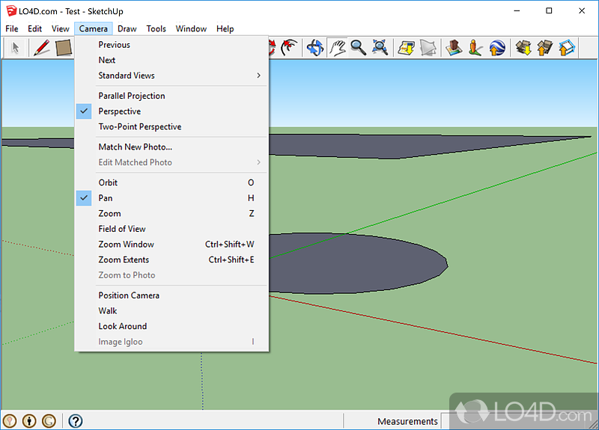599x430 pixels.
Task: Click the Zoom Extents toolbar icon
Action: (x=380, y=48)
